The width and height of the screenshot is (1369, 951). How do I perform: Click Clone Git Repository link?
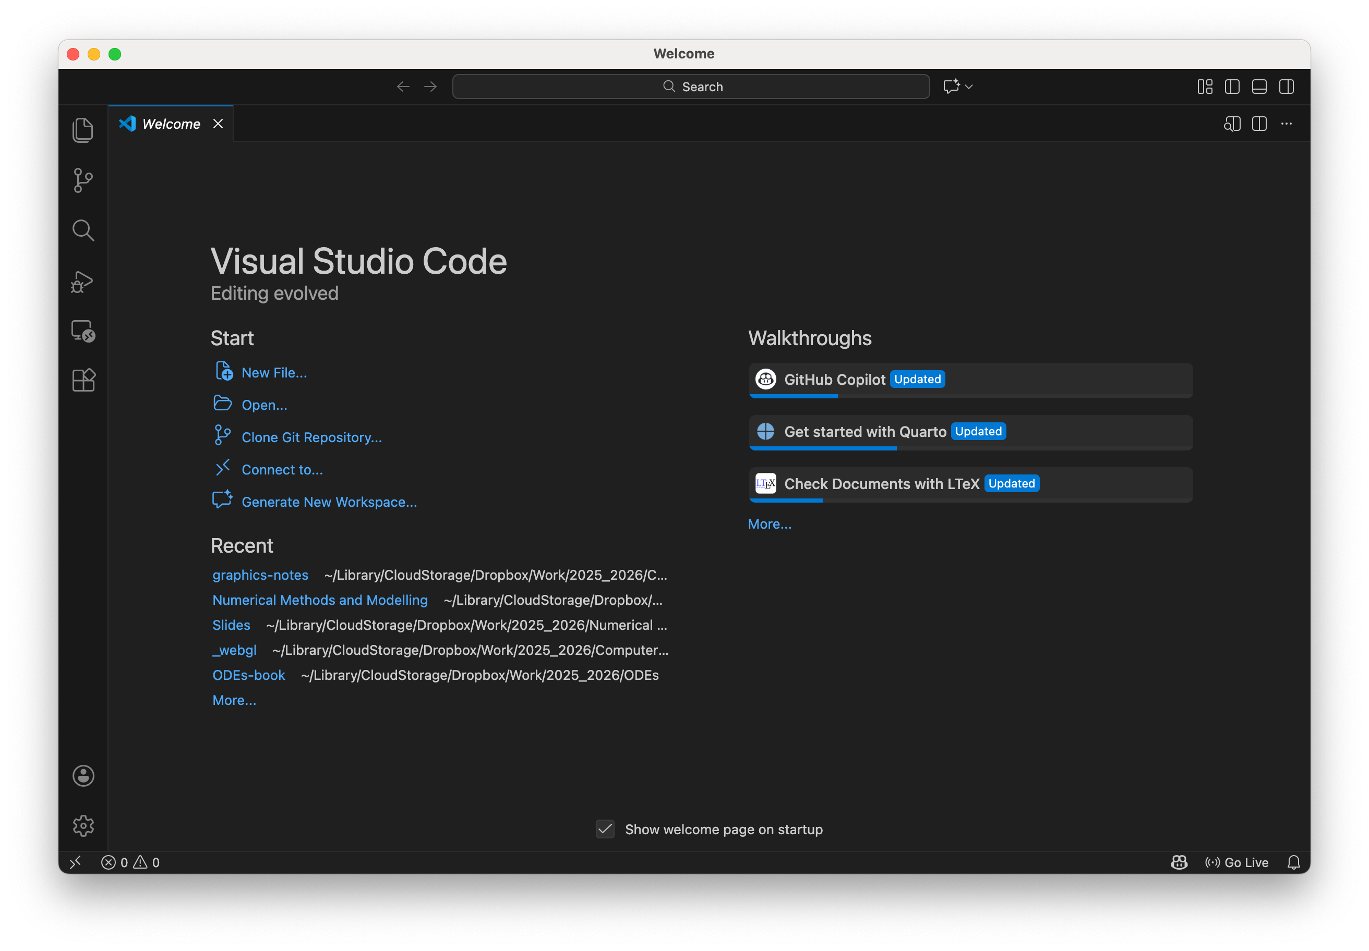pyautogui.click(x=311, y=437)
